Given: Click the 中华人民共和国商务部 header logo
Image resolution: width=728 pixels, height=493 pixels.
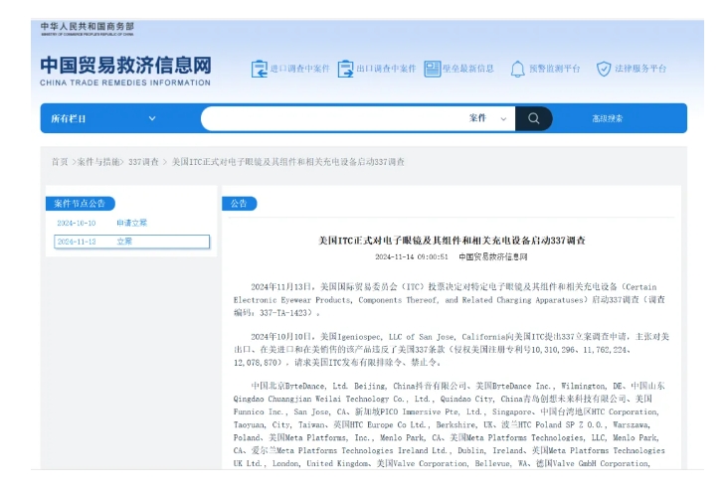Looking at the screenshot, I should tap(87, 28).
